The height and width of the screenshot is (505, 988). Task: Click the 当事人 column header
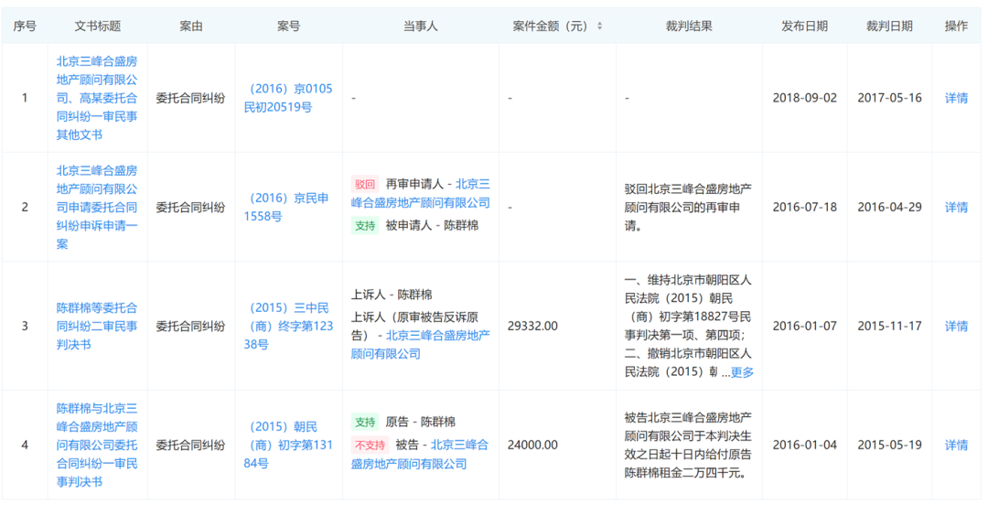[x=420, y=26]
